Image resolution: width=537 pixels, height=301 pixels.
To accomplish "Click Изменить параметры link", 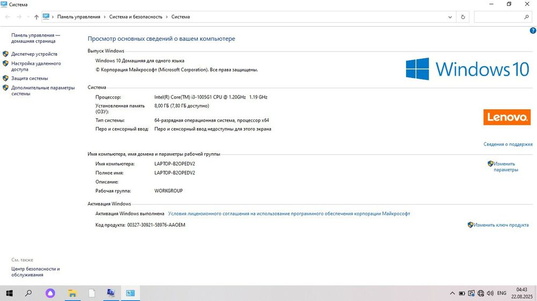I will 505,167.
